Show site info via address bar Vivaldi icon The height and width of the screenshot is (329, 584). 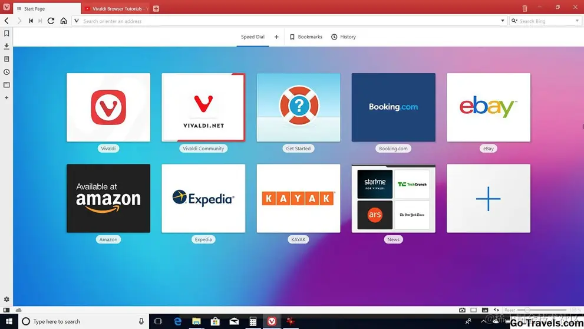[77, 21]
